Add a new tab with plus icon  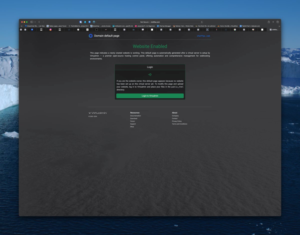(x=273, y=22)
